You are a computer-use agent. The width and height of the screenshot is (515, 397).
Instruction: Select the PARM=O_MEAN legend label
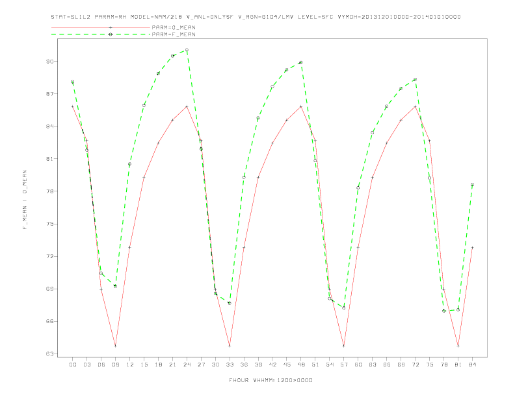tap(174, 27)
